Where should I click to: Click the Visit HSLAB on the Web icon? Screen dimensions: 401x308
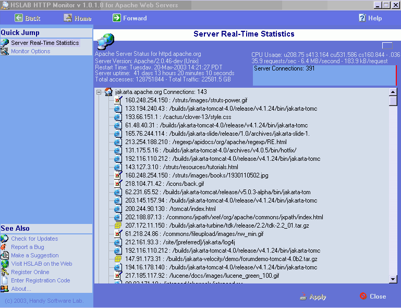tap(5, 264)
